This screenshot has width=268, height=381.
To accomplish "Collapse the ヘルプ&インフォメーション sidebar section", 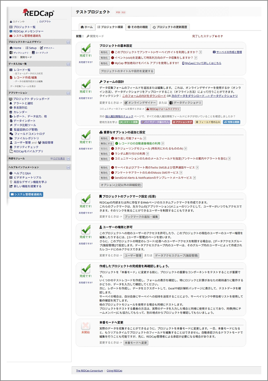I will coord(68,167).
